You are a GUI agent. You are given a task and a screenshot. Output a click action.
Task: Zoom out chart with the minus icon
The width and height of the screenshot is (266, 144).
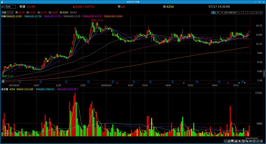tap(258, 141)
